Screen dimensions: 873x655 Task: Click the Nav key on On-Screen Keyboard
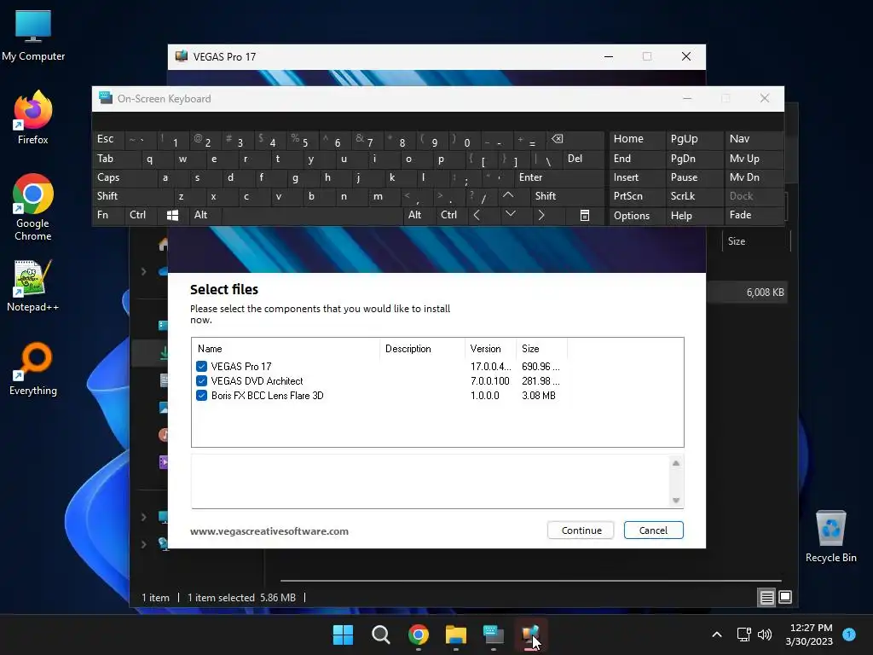tap(754, 139)
